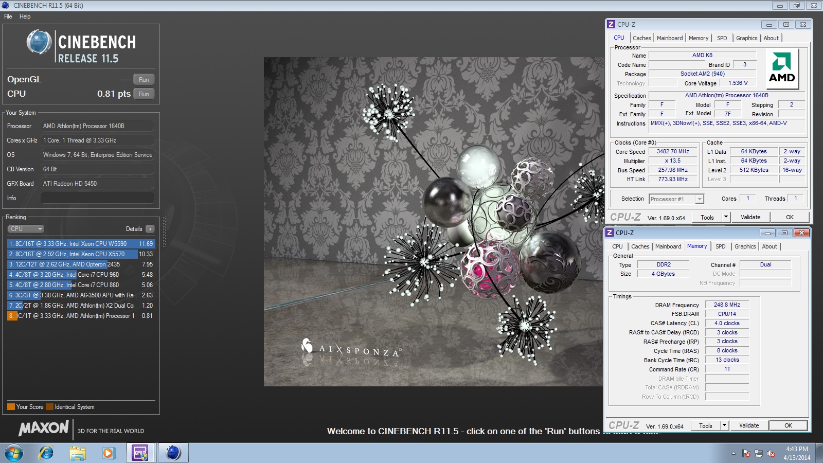Select the Core i7 860 ranking row

point(81,285)
